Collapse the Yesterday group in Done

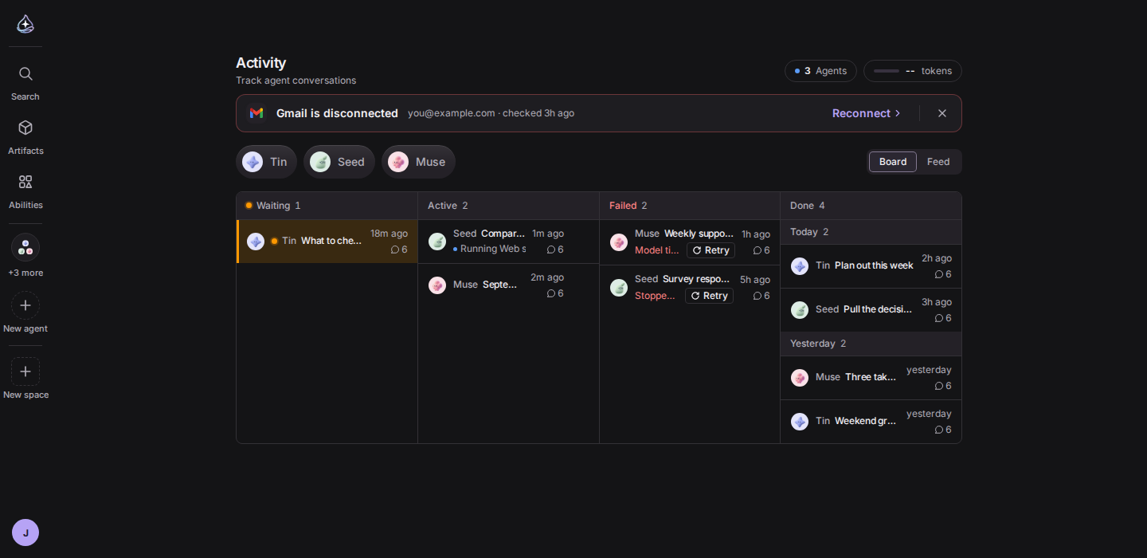click(x=871, y=344)
